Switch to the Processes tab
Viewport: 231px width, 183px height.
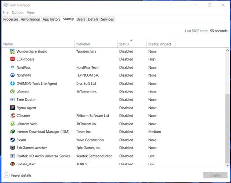point(11,19)
